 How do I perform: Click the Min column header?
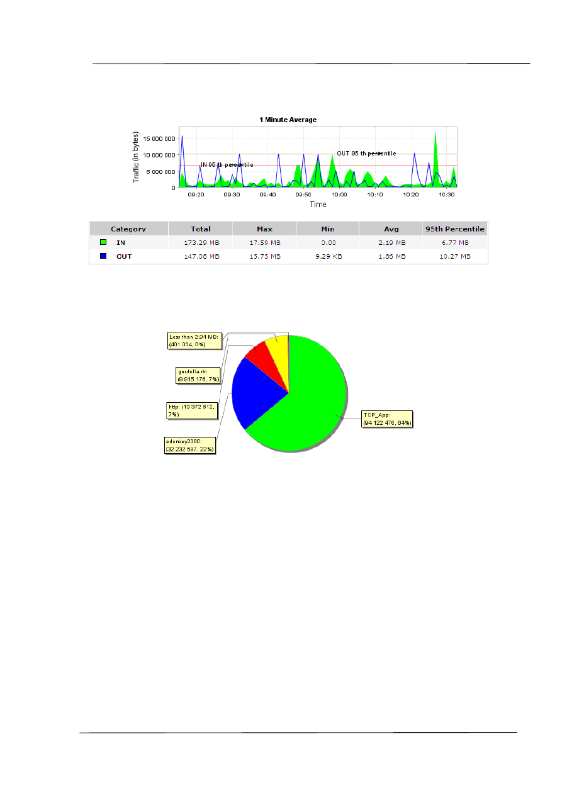click(x=327, y=229)
